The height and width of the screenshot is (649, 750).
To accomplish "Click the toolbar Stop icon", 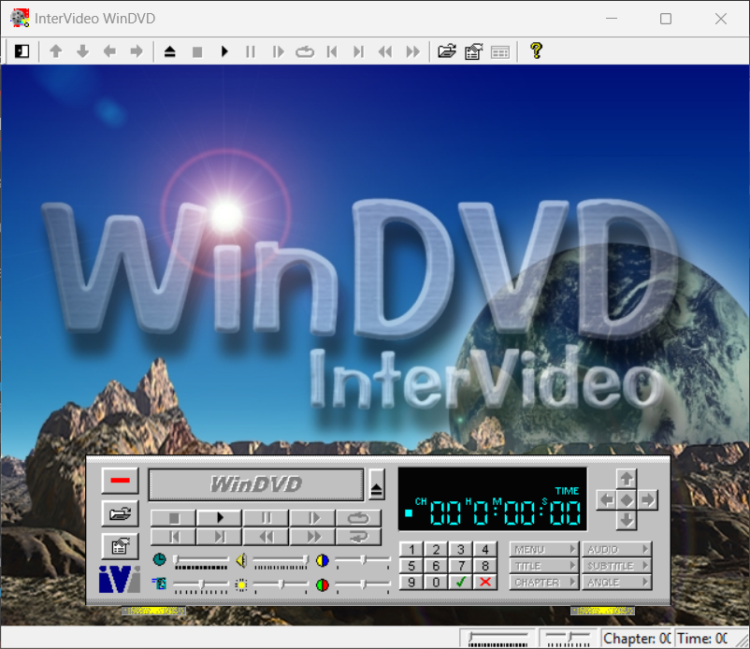I will point(197,51).
